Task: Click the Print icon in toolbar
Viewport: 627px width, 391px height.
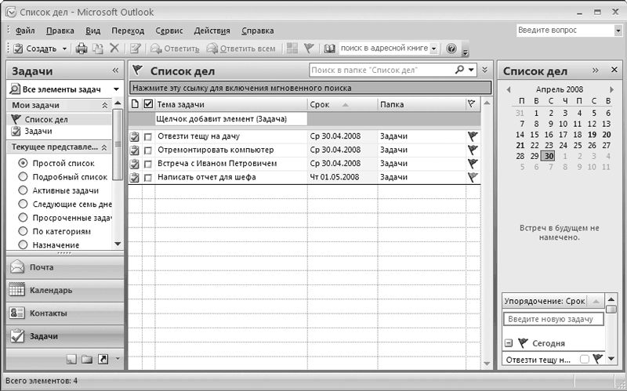Action: pyautogui.click(x=81, y=49)
